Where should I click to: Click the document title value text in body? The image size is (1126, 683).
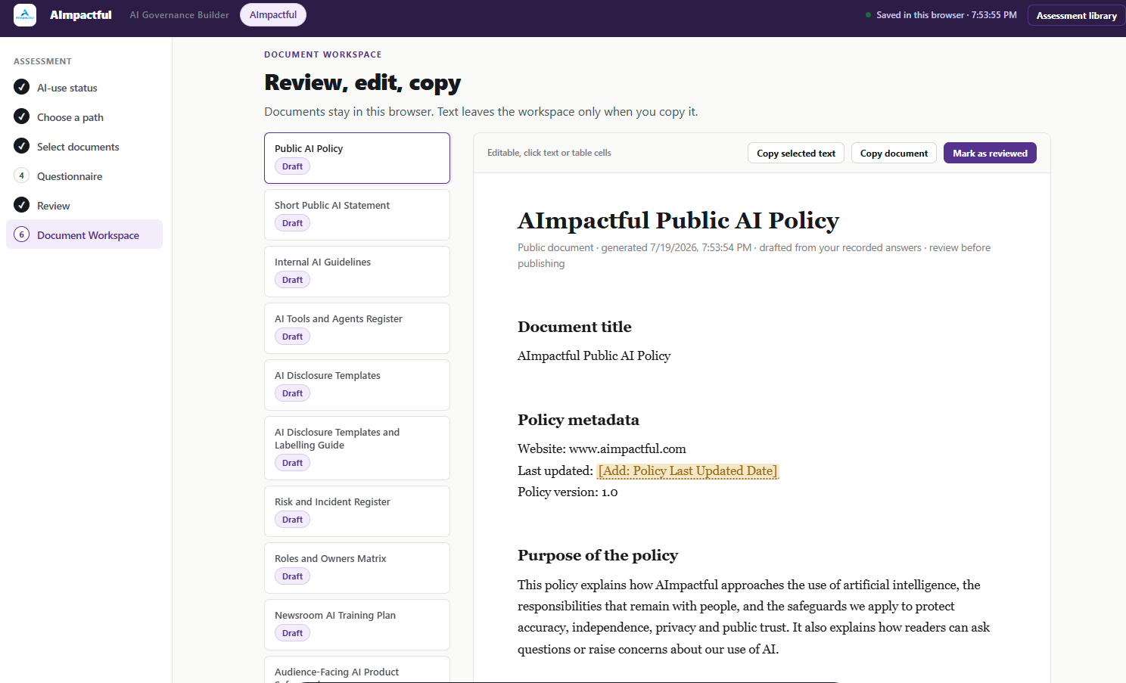click(x=594, y=355)
